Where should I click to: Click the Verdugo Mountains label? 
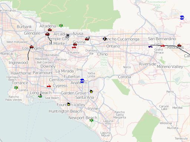(29, 14)
